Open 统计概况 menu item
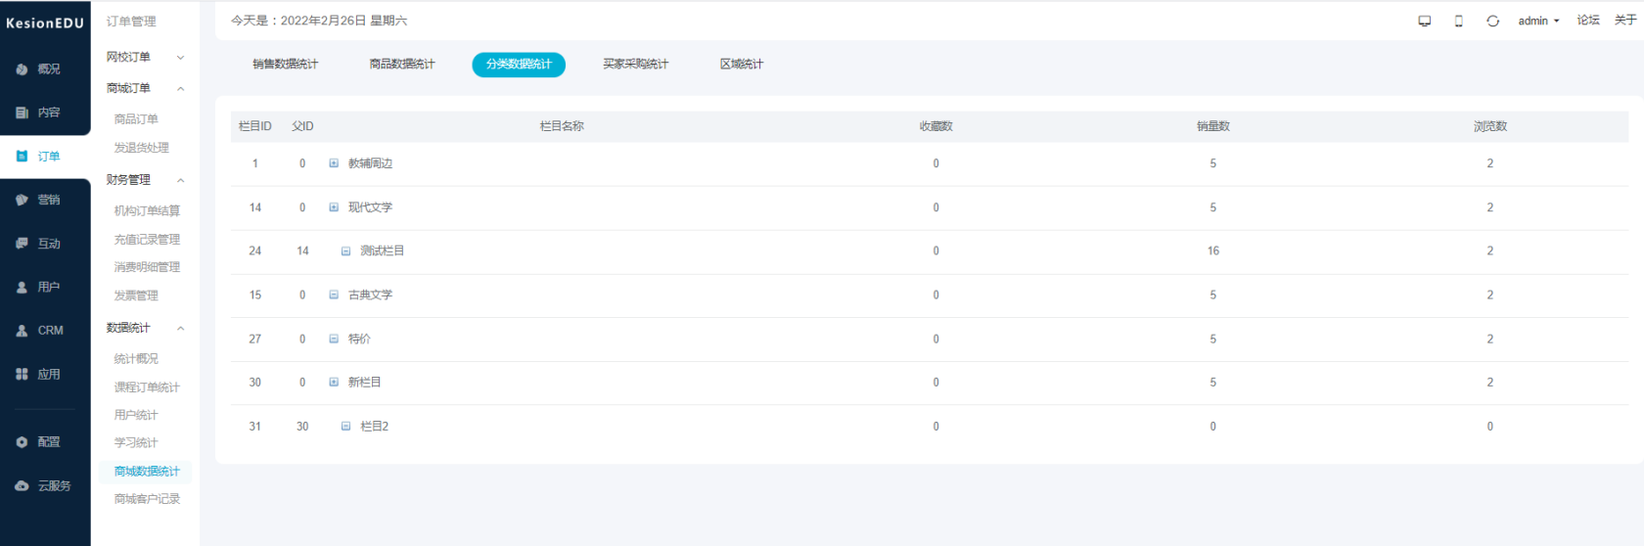1644x546 pixels. point(136,359)
